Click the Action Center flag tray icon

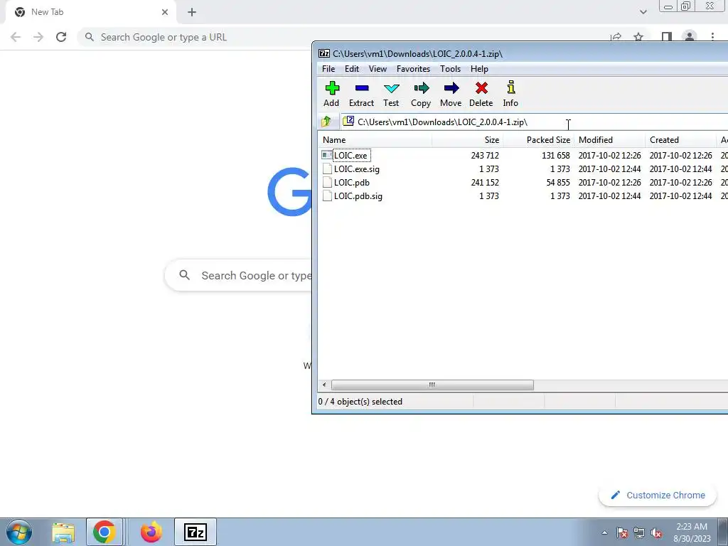622,532
